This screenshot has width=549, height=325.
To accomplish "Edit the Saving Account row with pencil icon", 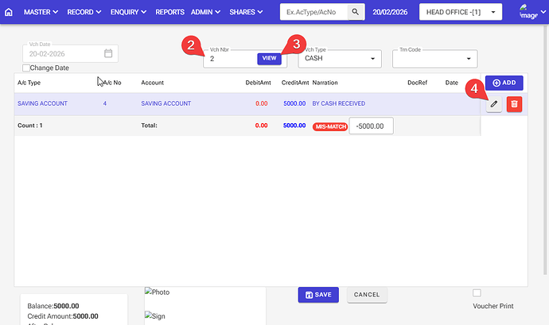I will click(494, 104).
